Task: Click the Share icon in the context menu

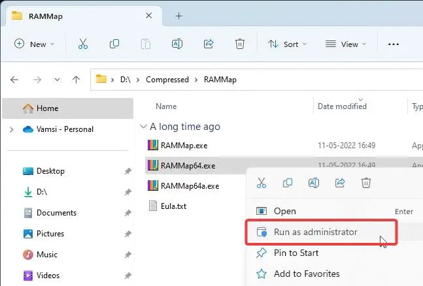Action: pos(340,183)
